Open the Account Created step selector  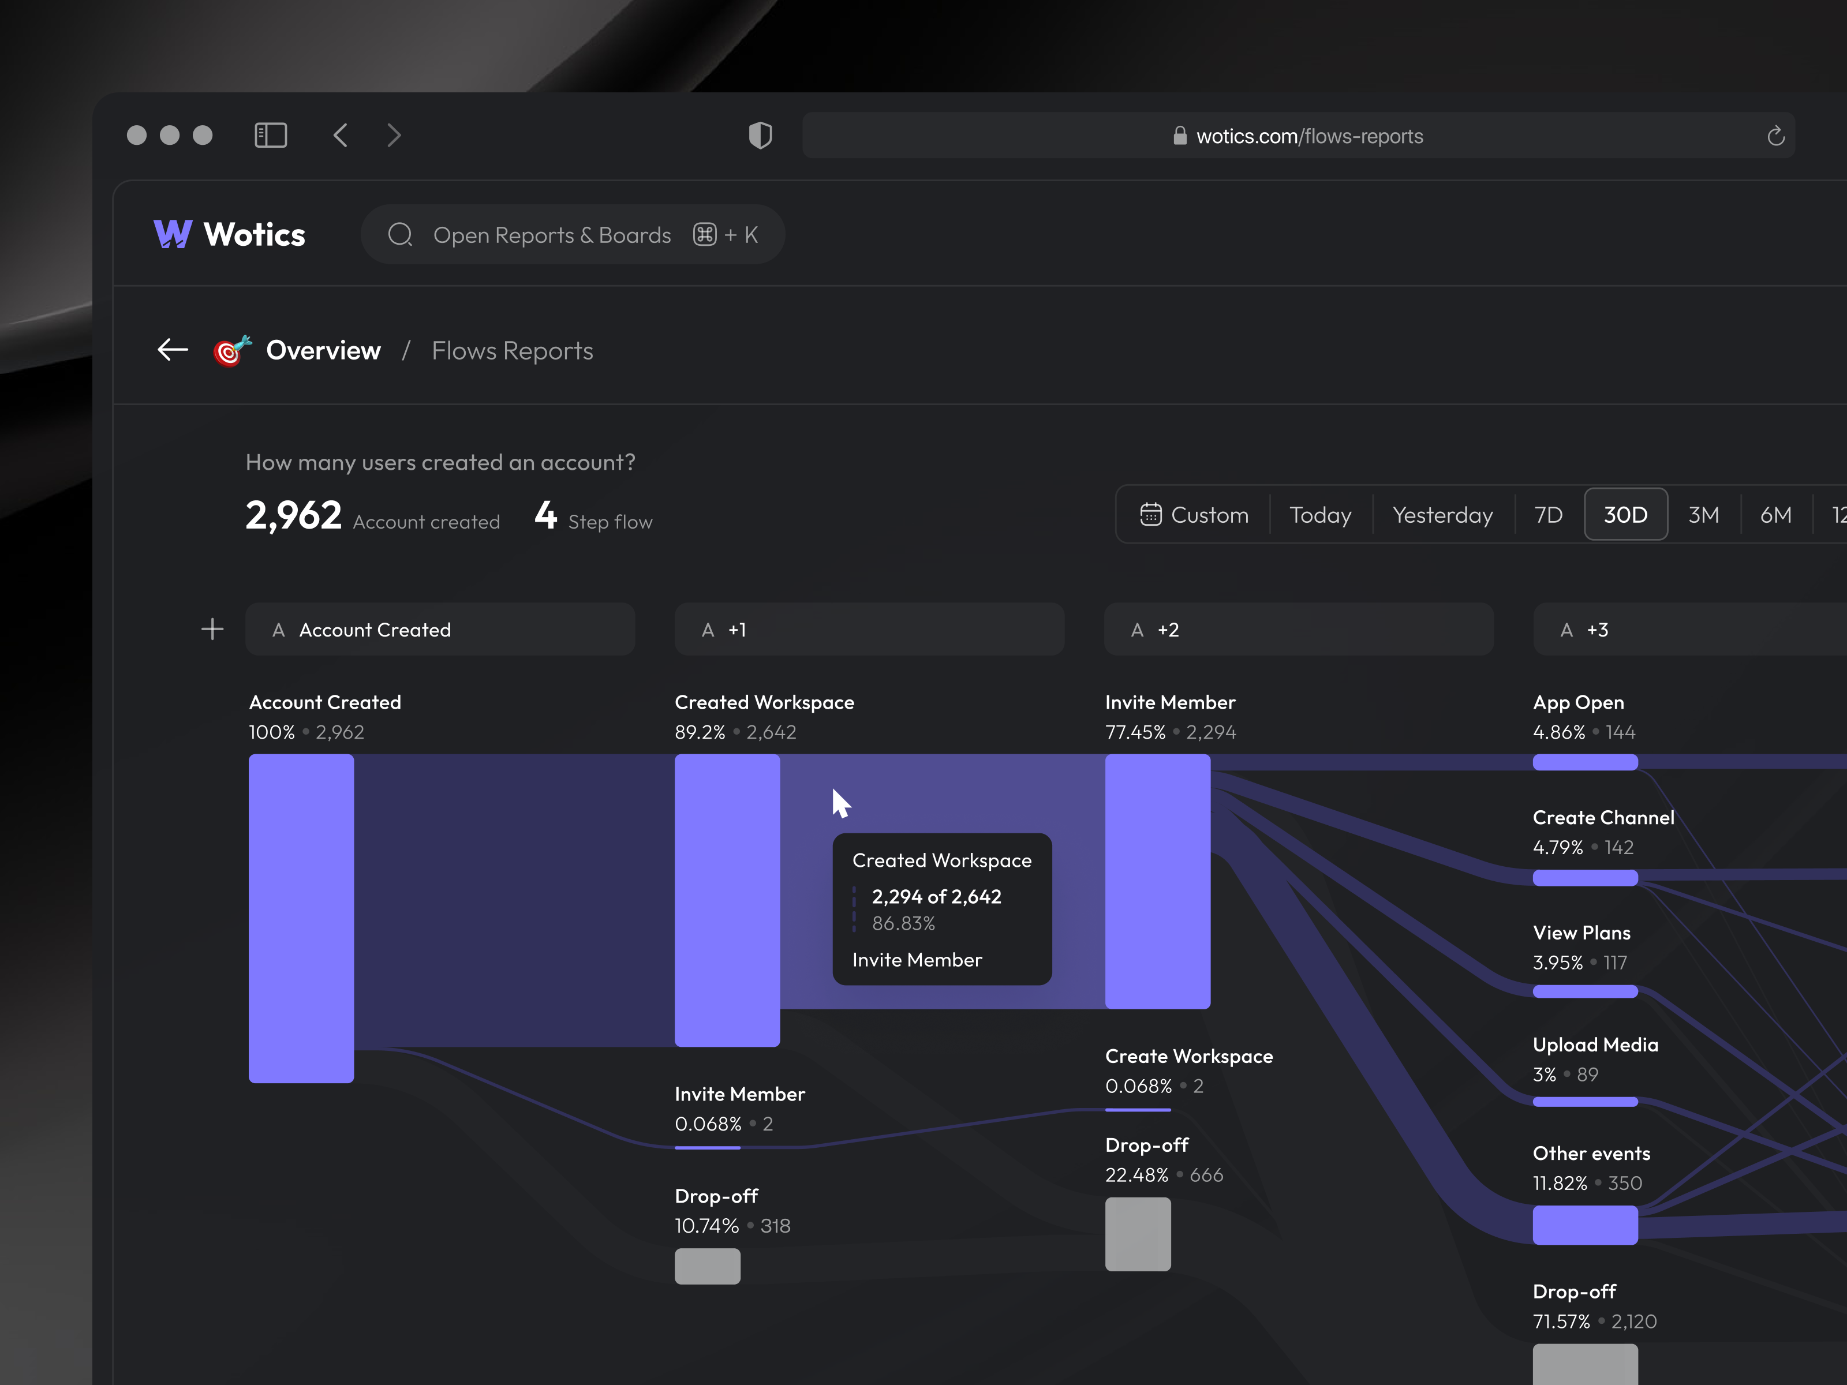pos(440,628)
